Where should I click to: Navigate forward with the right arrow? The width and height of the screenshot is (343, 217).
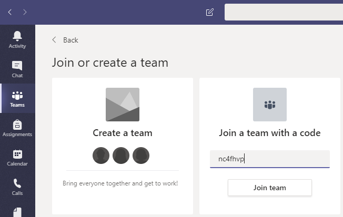25,12
